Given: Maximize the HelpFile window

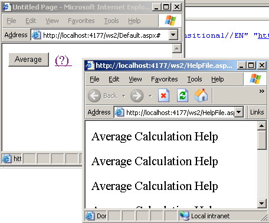Looking at the screenshot, I should pyautogui.click(x=251, y=65).
